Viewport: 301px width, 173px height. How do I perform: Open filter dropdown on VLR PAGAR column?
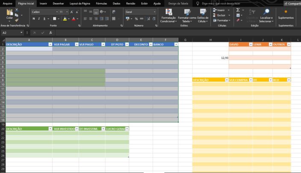76,44
